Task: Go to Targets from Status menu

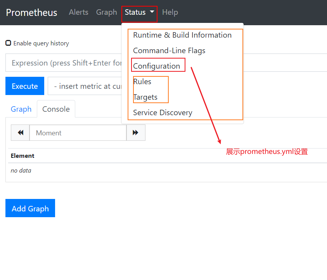Action: click(x=145, y=97)
